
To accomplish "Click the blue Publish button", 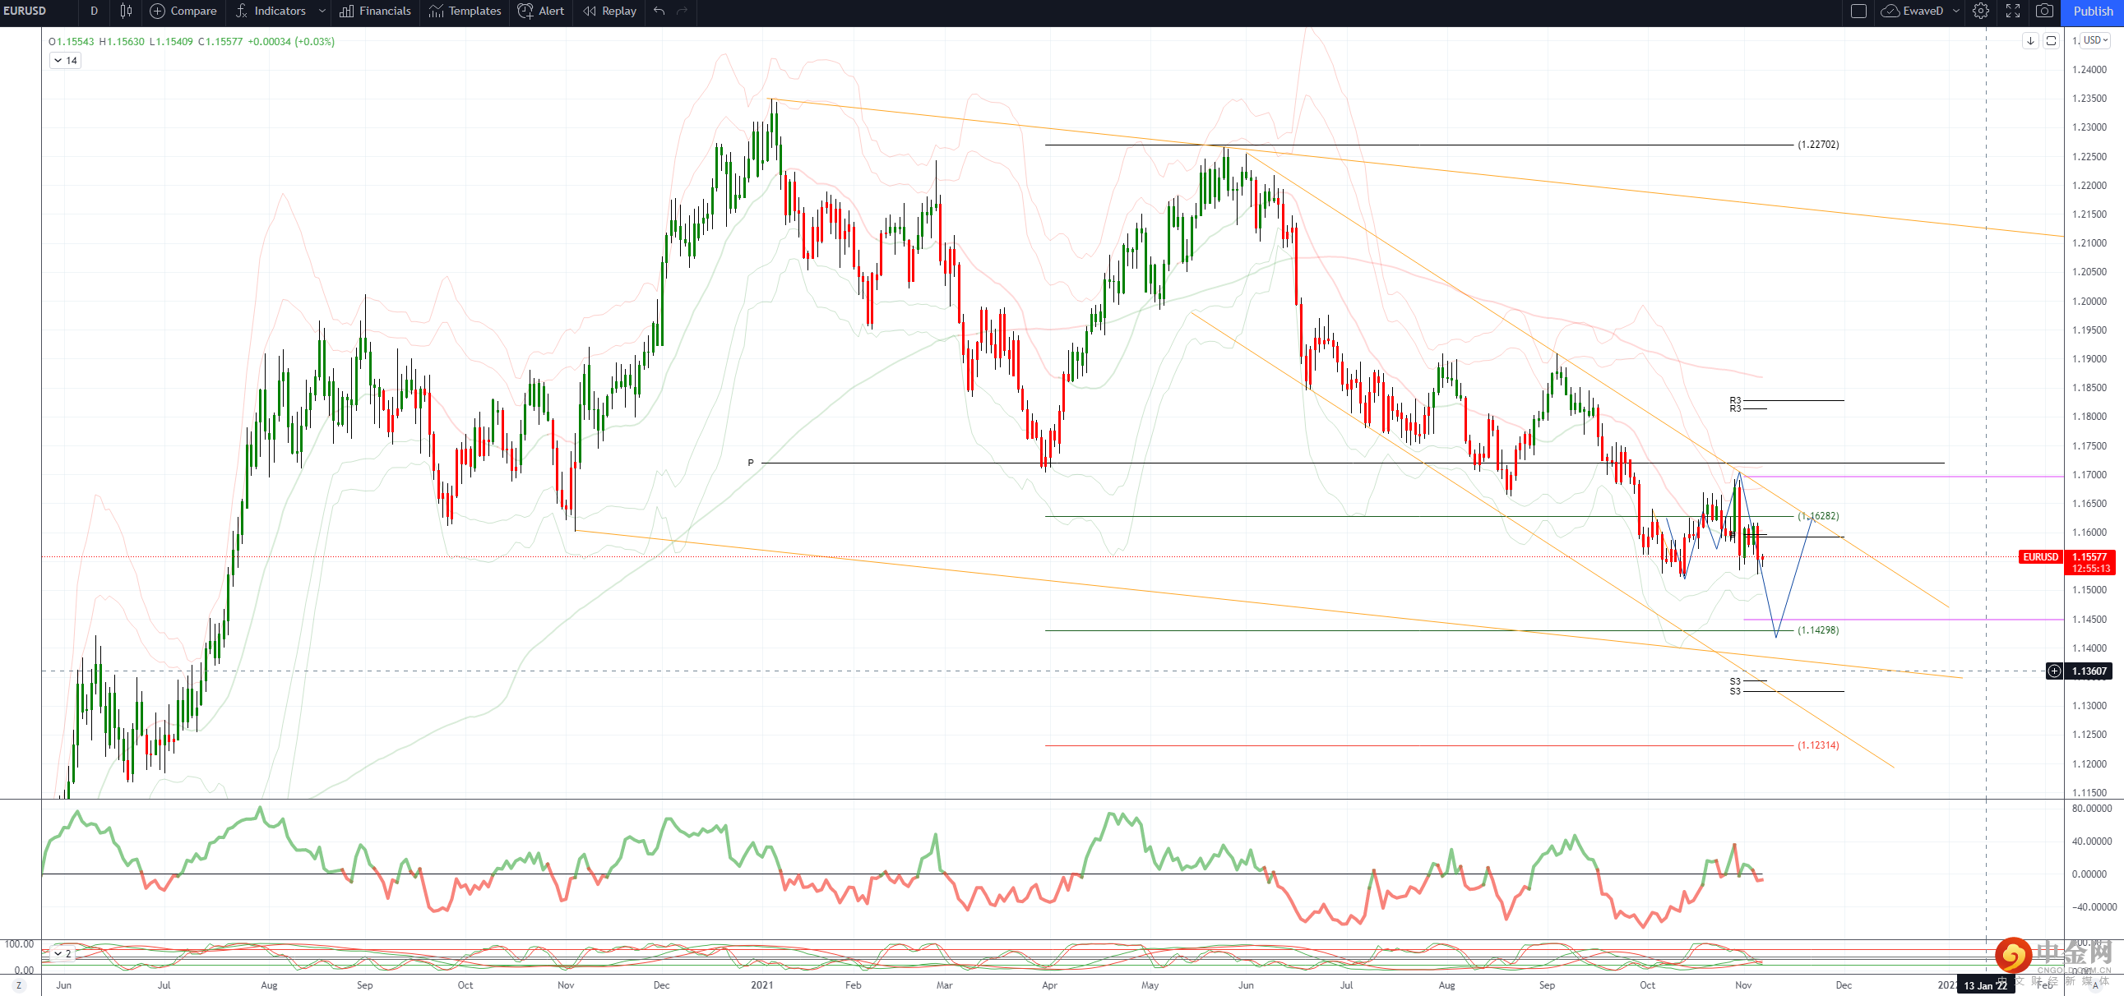I will [x=2093, y=12].
